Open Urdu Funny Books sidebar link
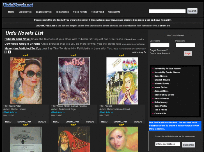 pos(164,95)
